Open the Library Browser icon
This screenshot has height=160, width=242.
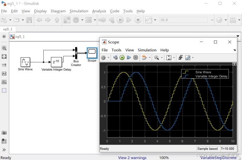[67, 20]
